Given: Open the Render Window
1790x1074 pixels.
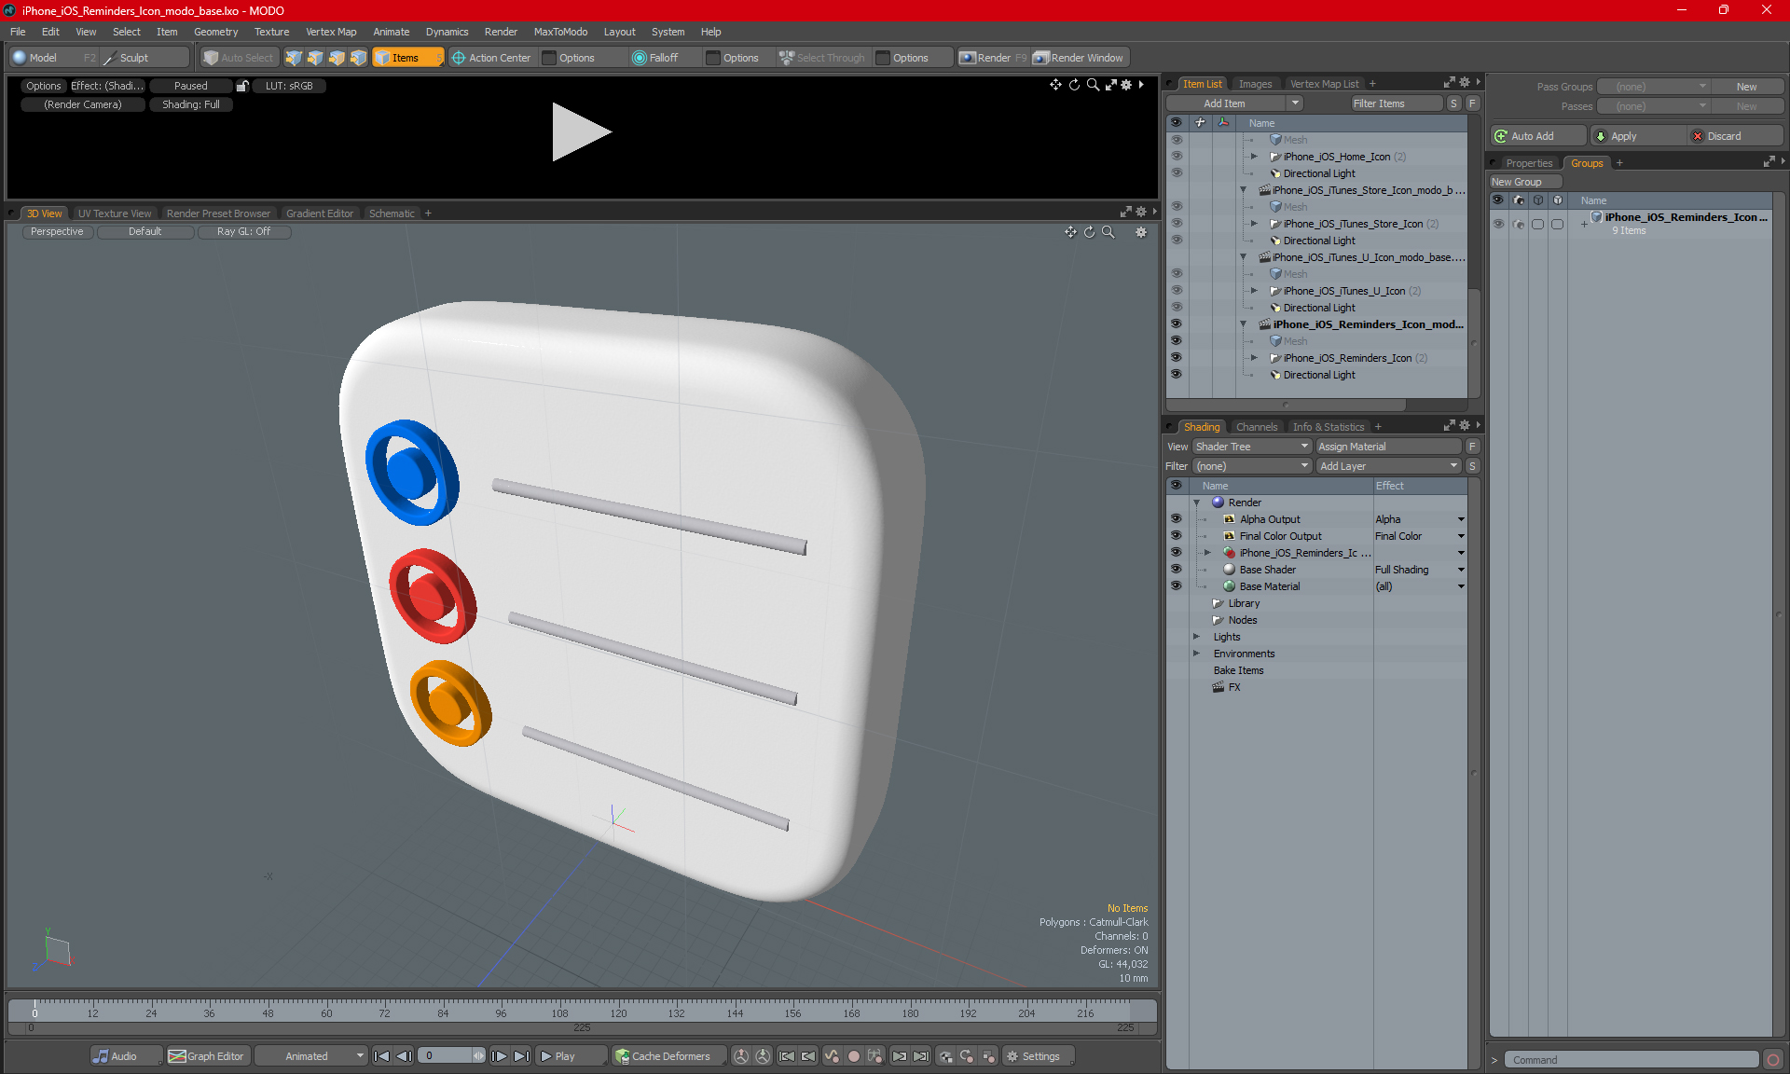Looking at the screenshot, I should pyautogui.click(x=1079, y=58).
